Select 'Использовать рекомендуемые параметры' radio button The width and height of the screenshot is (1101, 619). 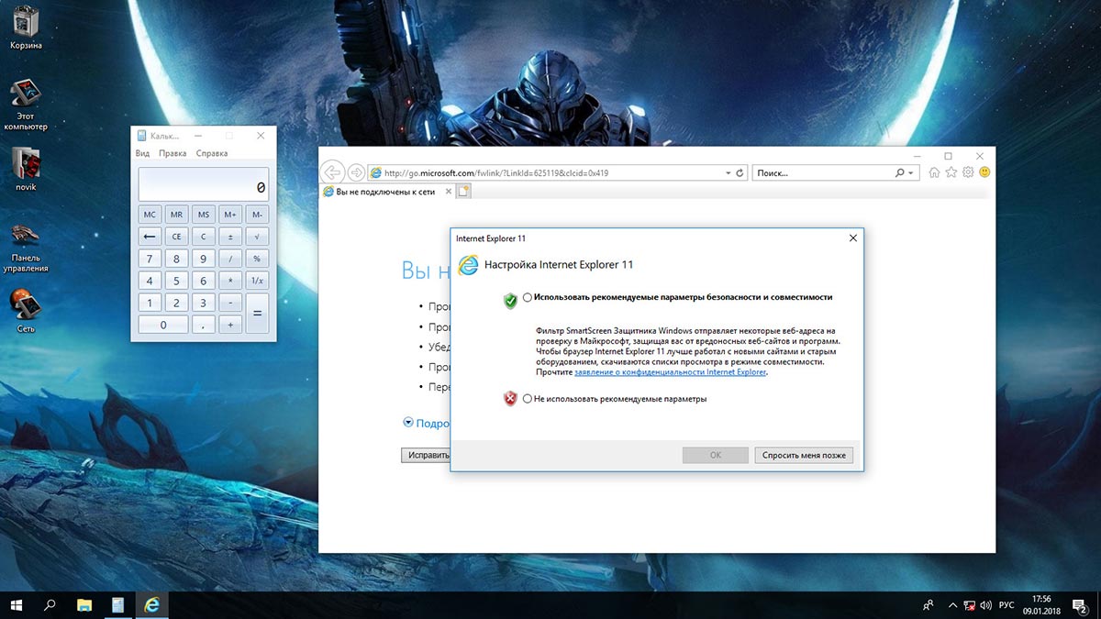[x=527, y=297]
